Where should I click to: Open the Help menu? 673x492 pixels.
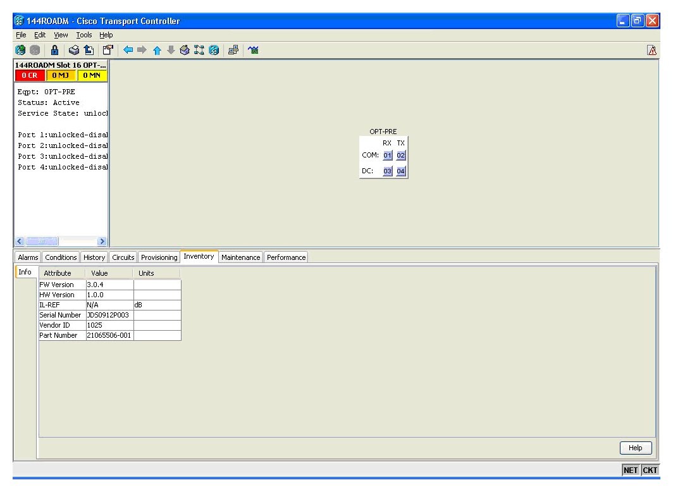(106, 35)
